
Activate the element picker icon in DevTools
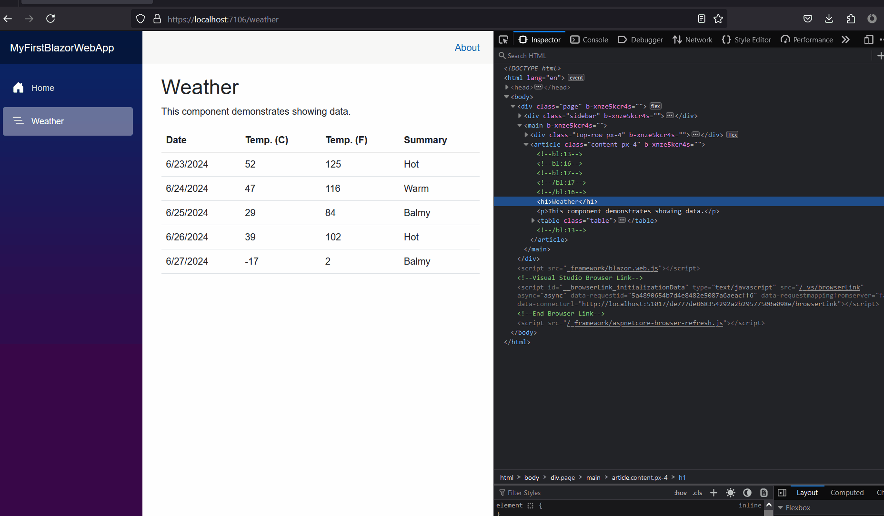(503, 40)
